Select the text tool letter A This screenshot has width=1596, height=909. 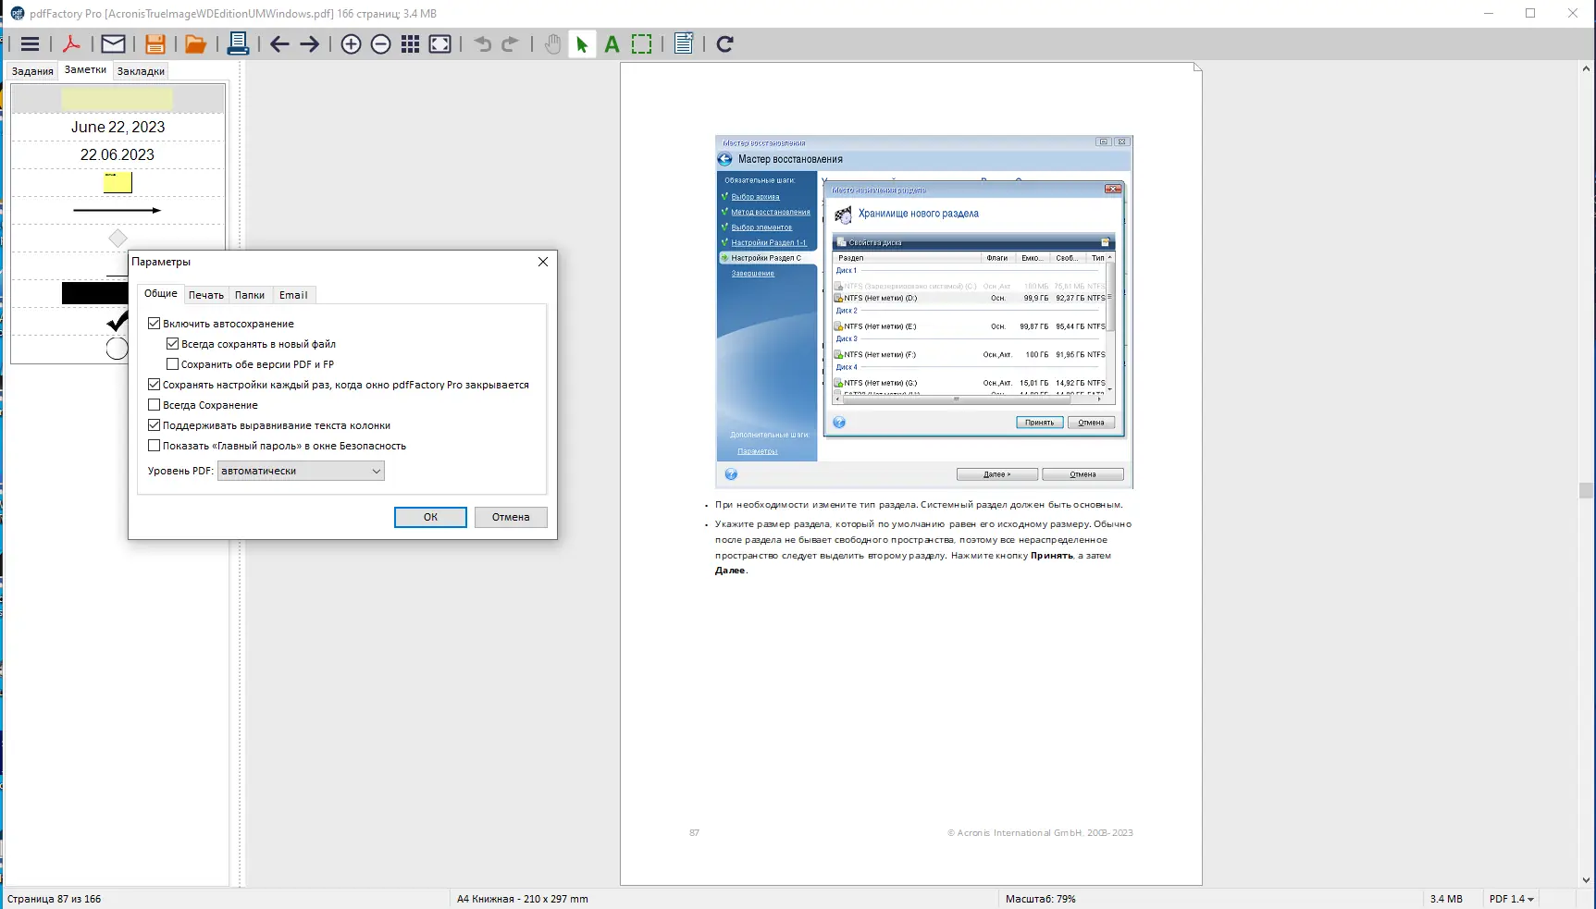tap(612, 44)
